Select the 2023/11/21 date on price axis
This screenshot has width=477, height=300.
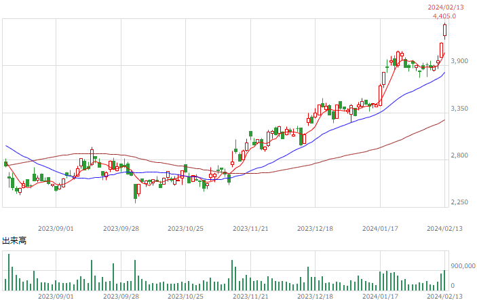pos(250,229)
